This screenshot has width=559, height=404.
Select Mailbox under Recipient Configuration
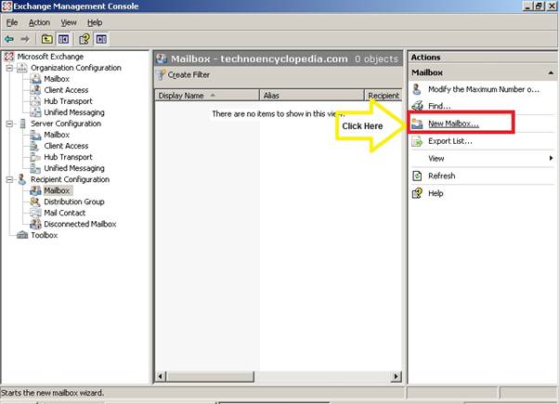coord(57,190)
